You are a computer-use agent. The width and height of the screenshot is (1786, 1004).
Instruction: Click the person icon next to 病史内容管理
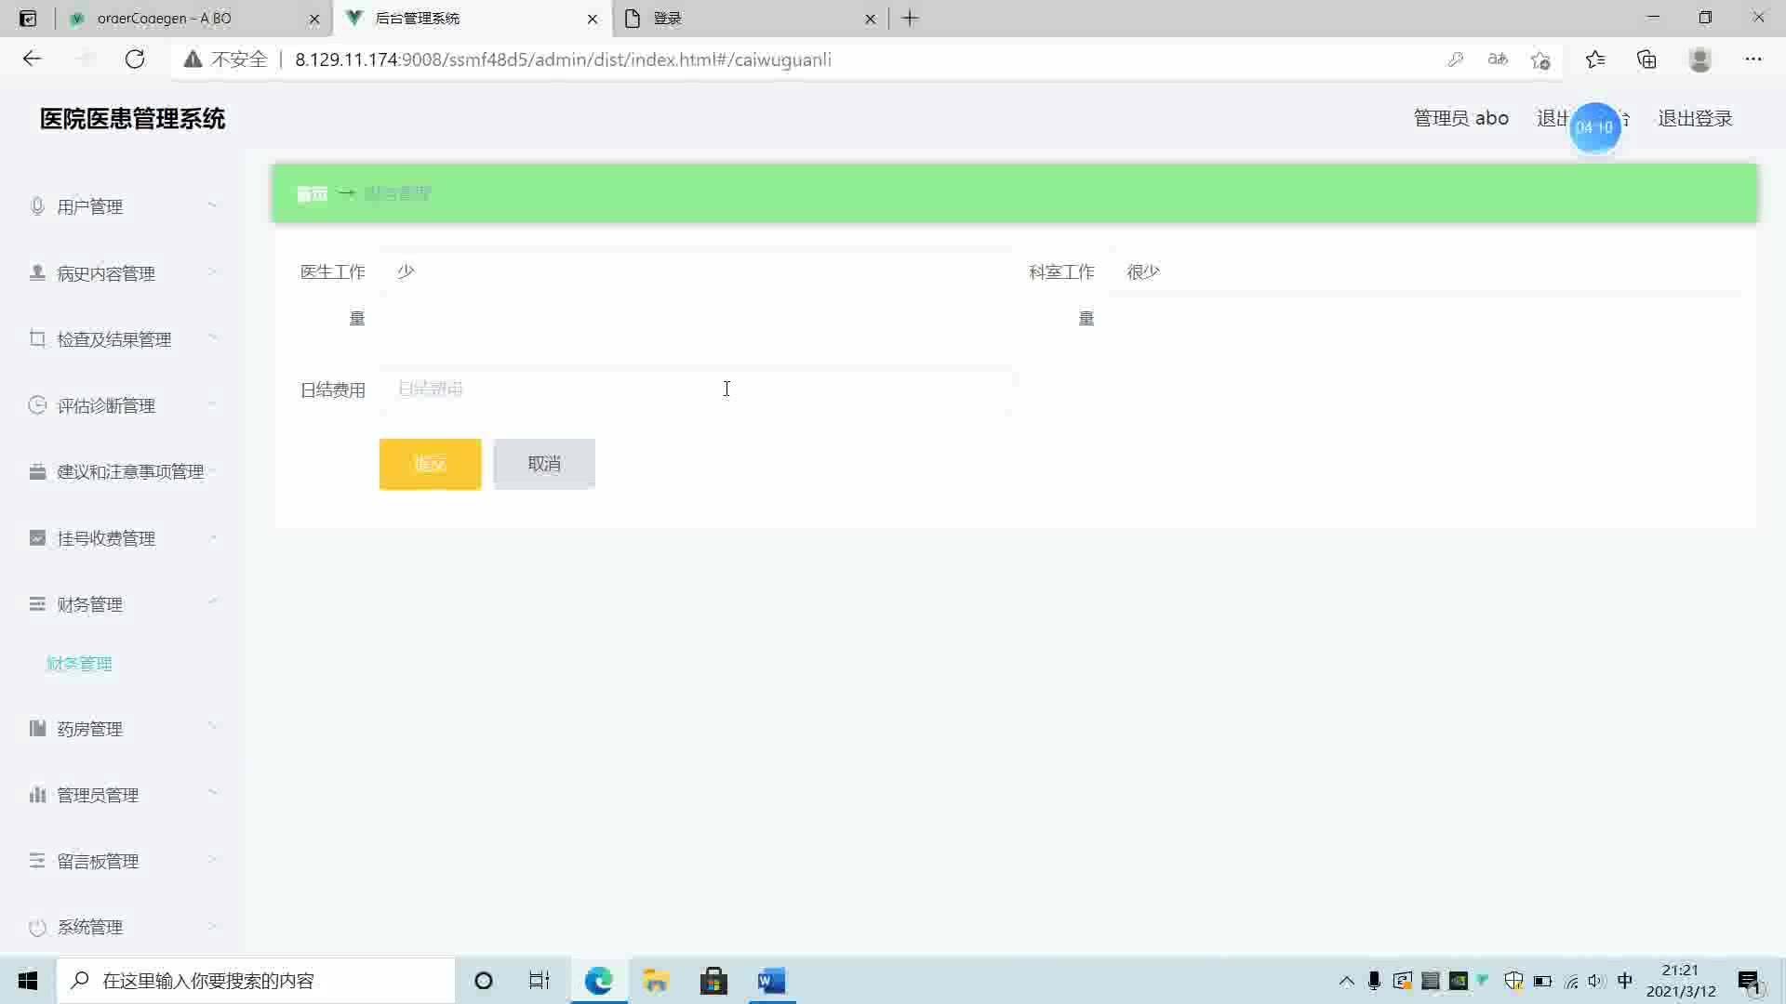(37, 272)
